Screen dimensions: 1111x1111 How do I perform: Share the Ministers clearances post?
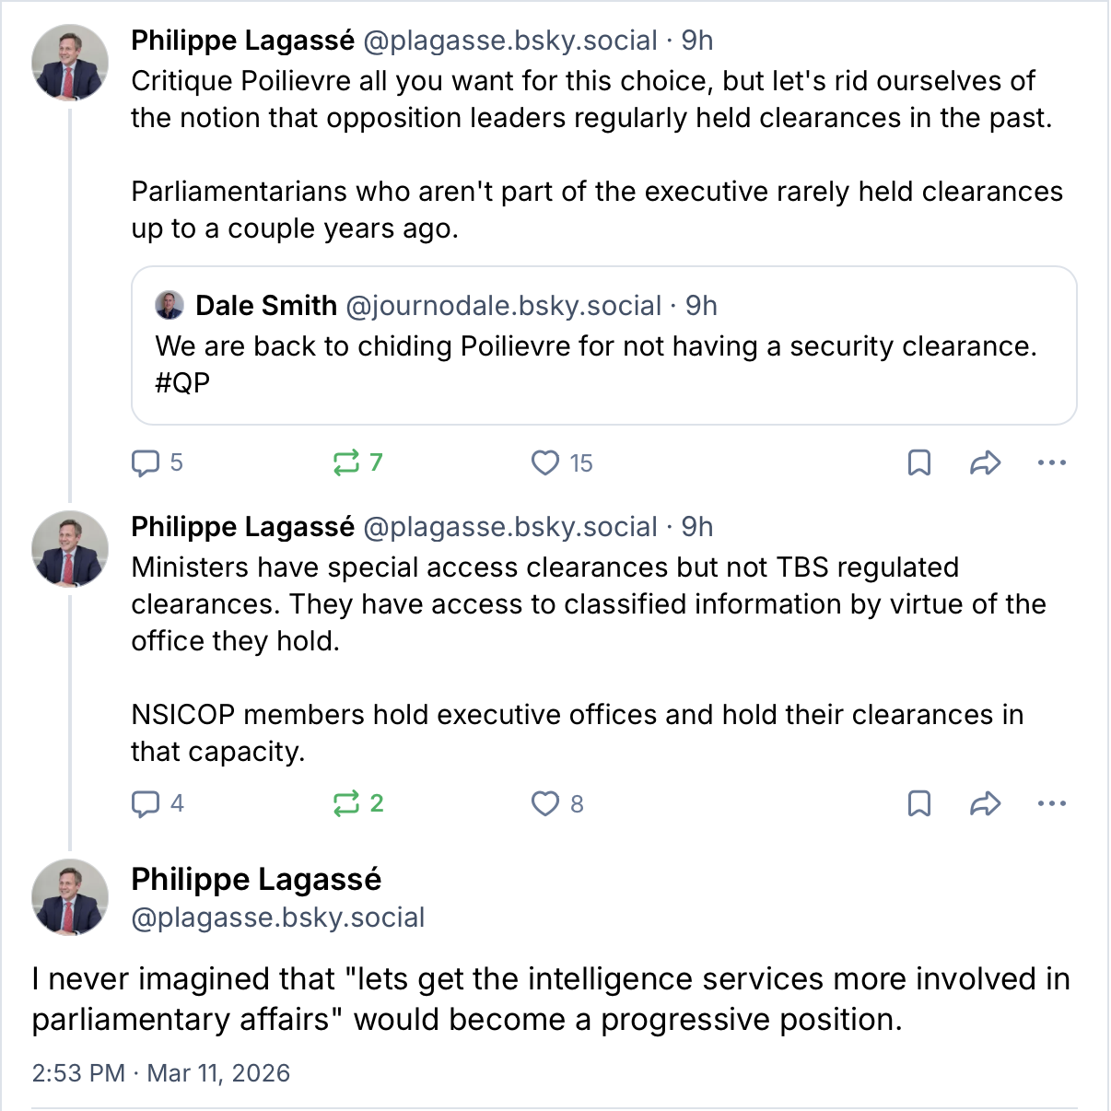tap(985, 803)
